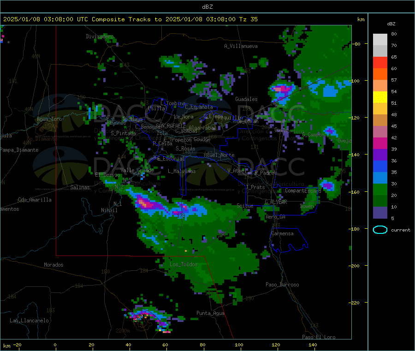Click the S_Pintada place label
The image size is (415, 351).
pos(123,133)
